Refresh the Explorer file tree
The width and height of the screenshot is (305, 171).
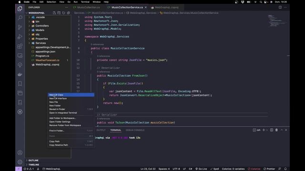63,13
